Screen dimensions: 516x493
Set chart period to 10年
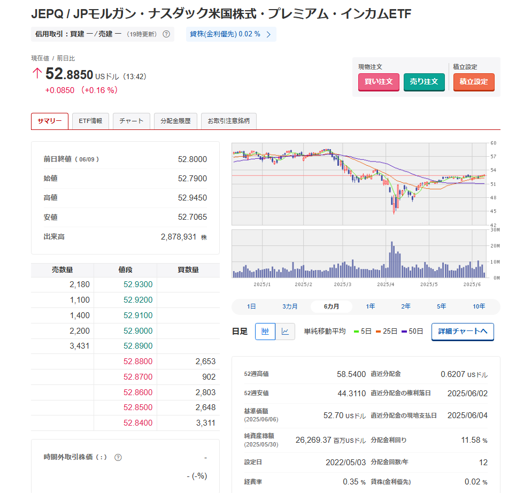coord(479,306)
